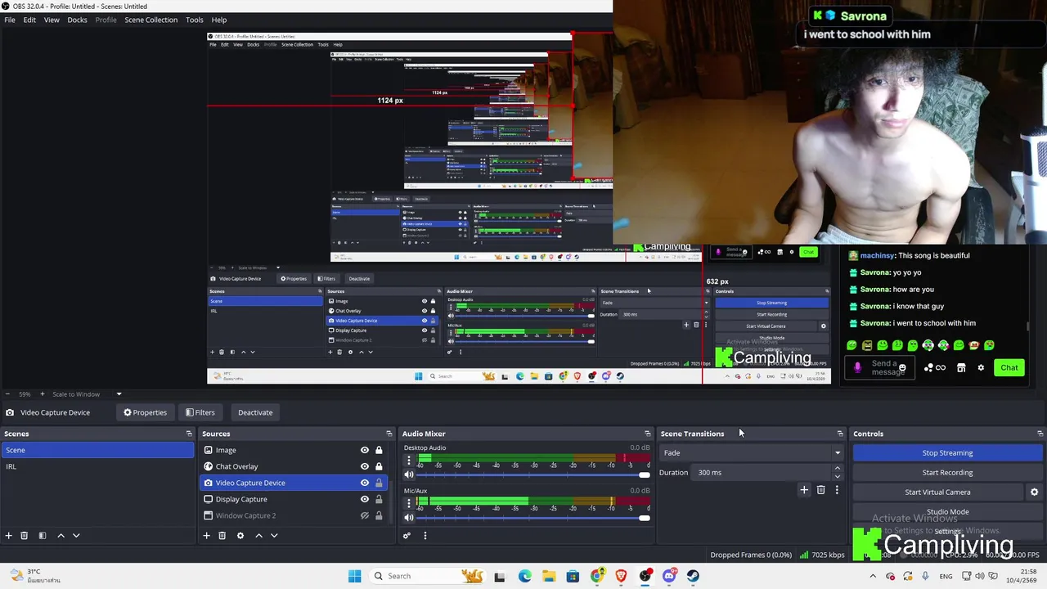Toggle lock on Display Capture source
Viewport: 1047px width, 589px height.
(379, 499)
